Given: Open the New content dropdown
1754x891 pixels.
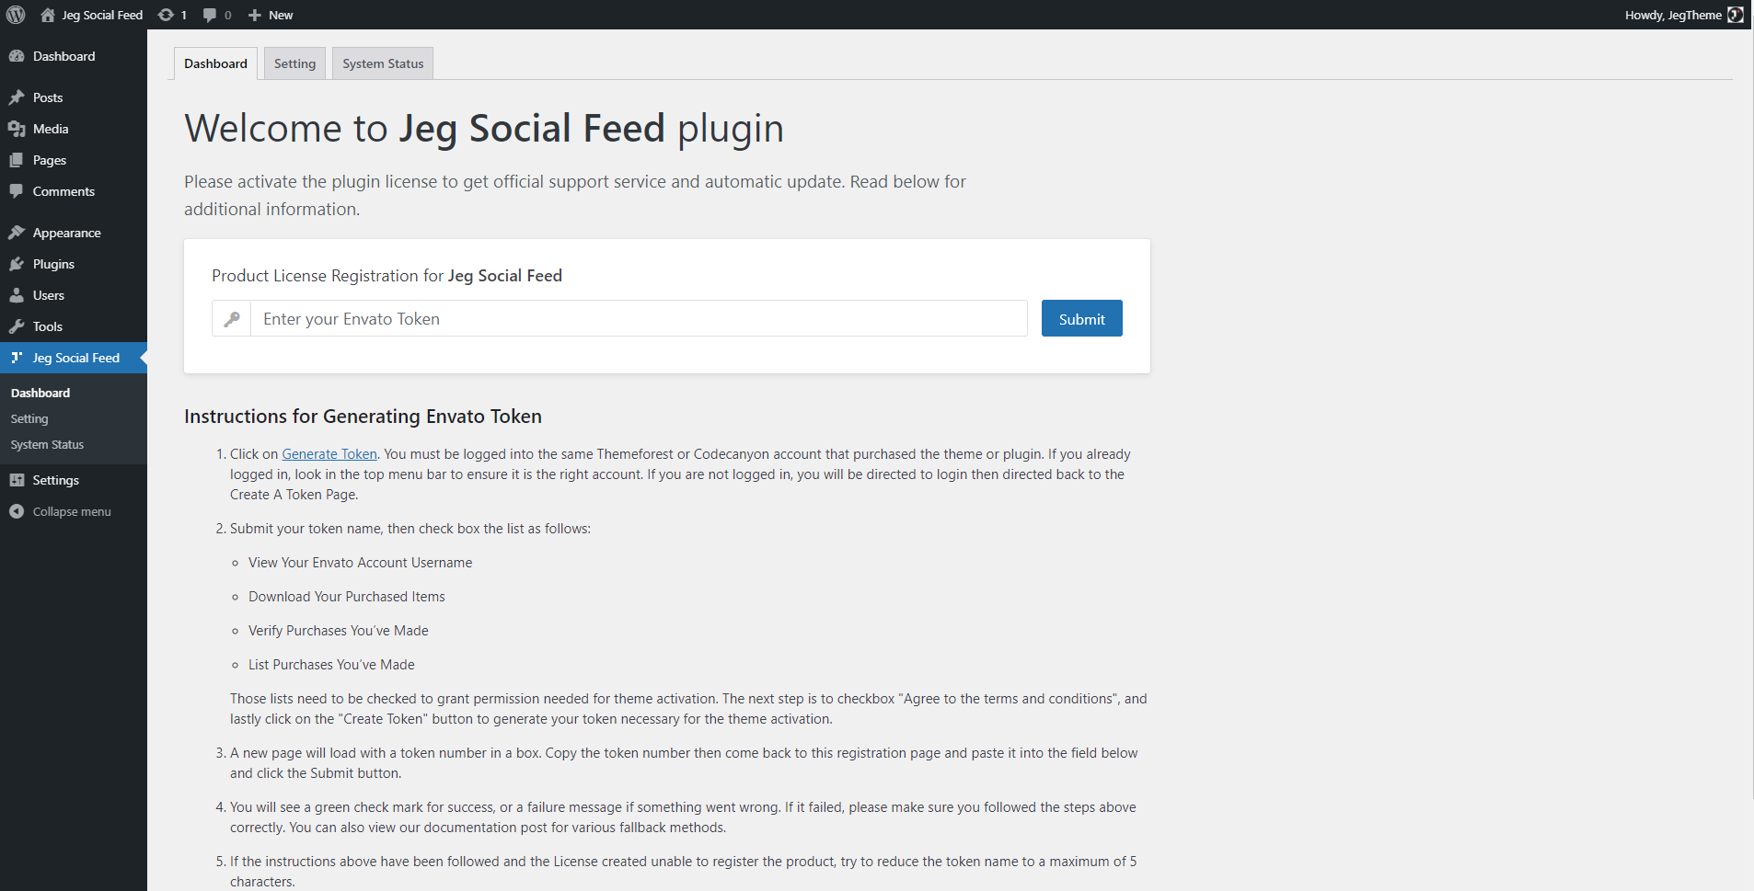Looking at the screenshot, I should point(271,15).
